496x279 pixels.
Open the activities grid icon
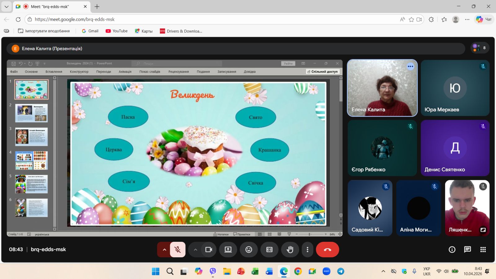coord(483,250)
